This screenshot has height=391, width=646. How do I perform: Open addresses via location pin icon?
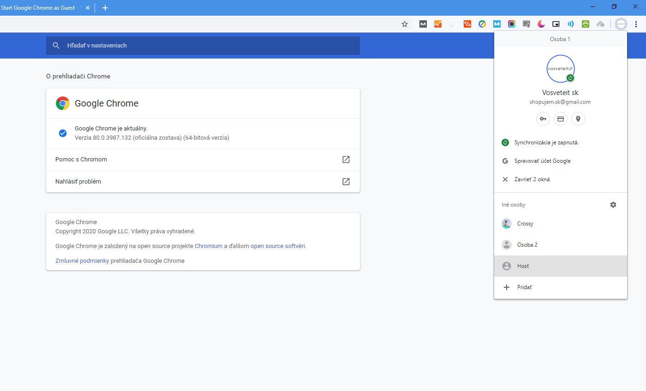pos(578,119)
